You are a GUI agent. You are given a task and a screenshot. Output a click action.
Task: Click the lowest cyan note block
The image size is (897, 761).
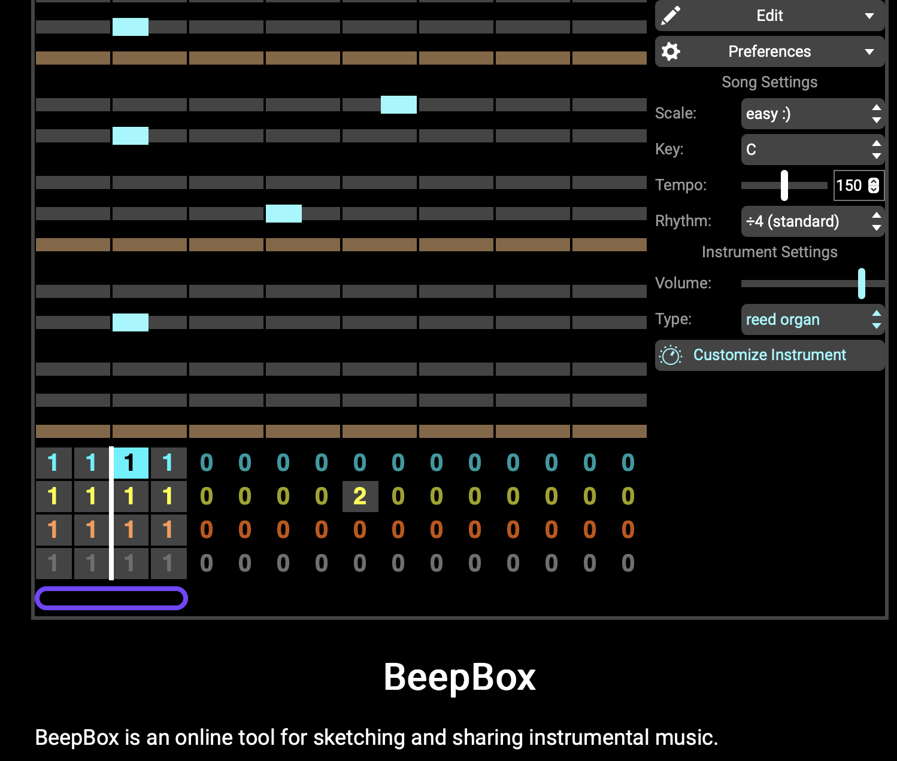click(131, 322)
